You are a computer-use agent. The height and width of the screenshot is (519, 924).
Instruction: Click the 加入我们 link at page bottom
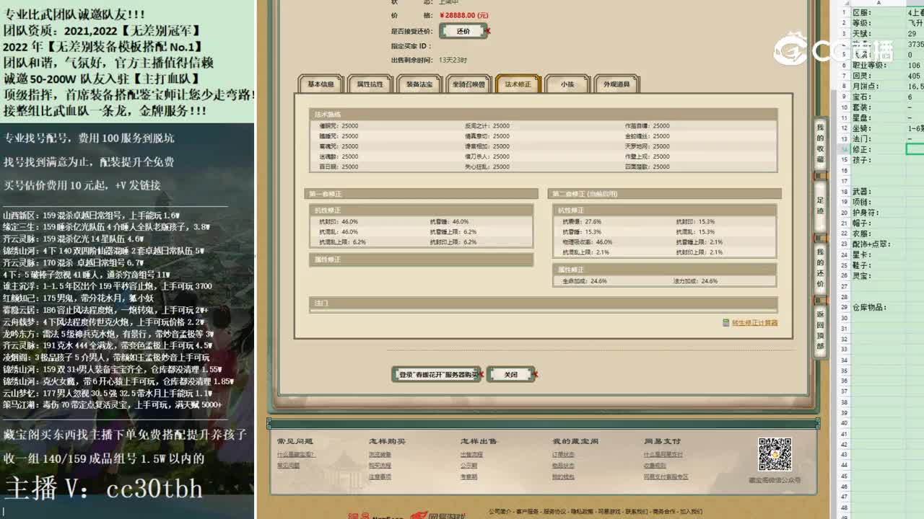(690, 512)
